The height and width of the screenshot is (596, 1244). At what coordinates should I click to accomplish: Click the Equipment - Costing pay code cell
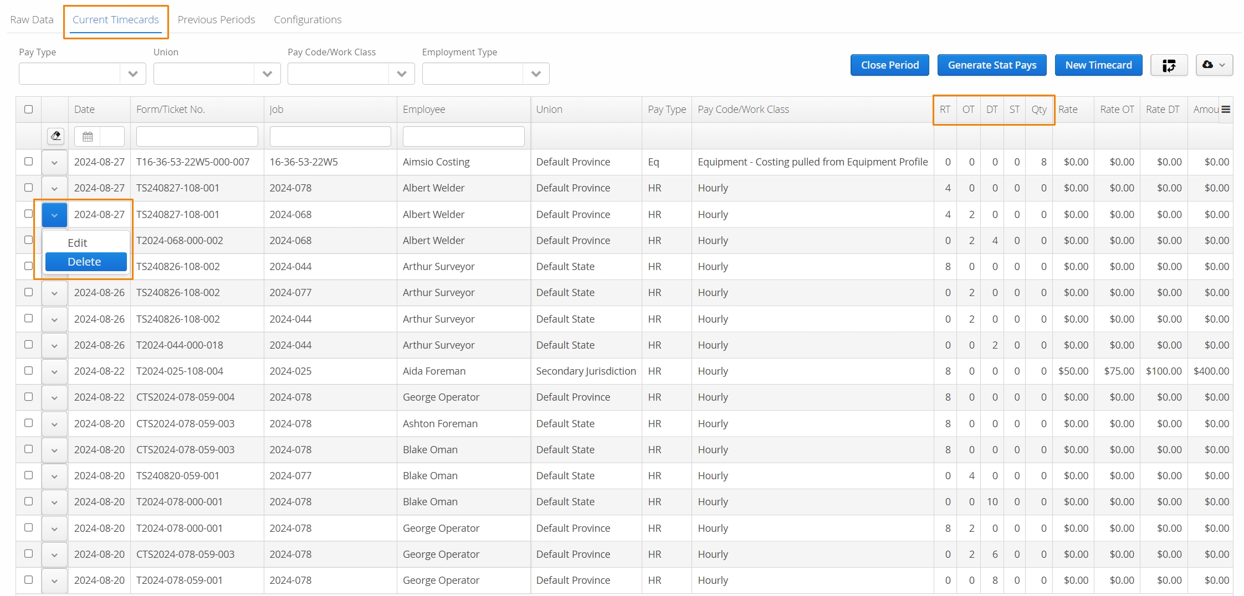812,162
